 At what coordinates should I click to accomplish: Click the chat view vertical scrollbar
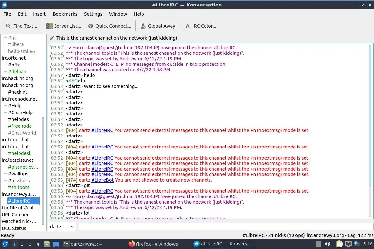coord(370,116)
